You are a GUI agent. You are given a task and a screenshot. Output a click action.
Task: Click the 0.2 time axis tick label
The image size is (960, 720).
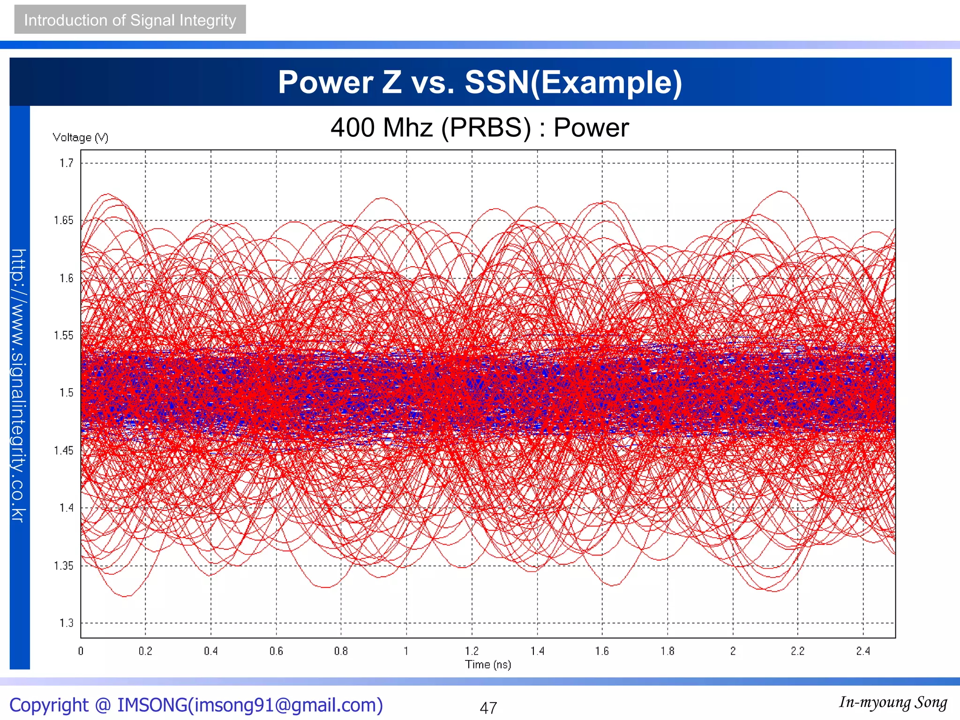145,651
